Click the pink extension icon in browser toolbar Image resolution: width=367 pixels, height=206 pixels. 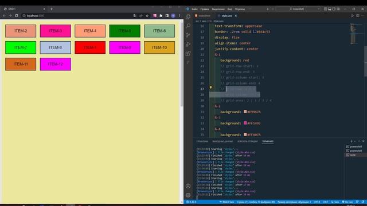click(x=155, y=15)
